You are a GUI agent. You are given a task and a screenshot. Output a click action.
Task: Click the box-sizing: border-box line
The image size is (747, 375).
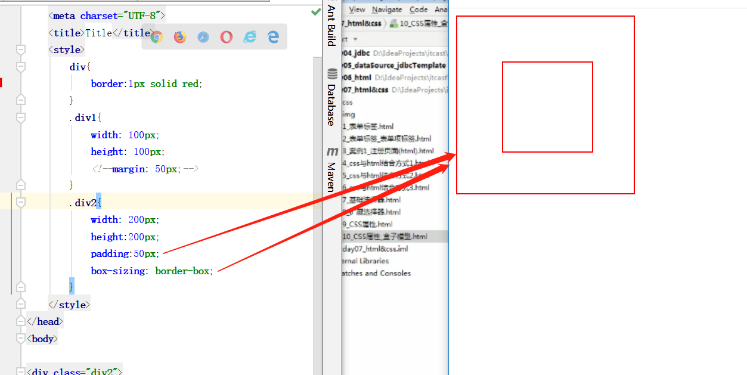(x=152, y=271)
